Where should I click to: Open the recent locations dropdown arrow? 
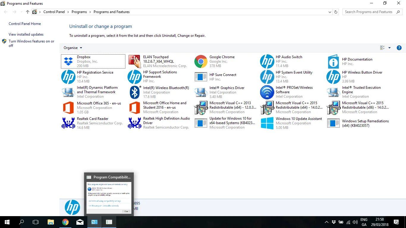[21, 12]
